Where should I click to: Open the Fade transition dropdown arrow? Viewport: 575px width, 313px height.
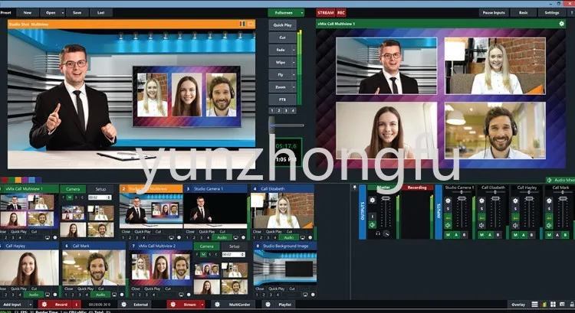[294, 50]
